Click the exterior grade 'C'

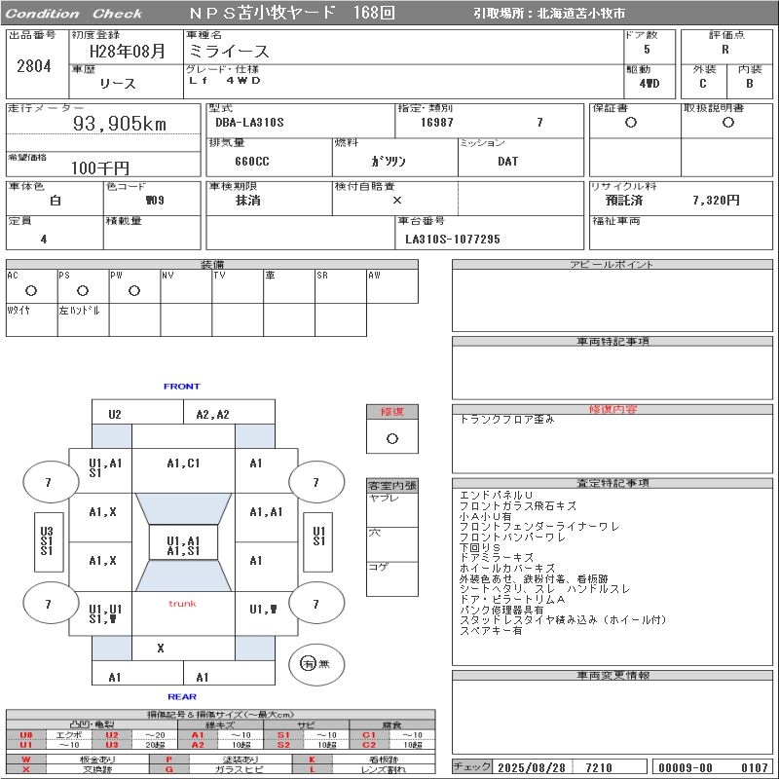[702, 84]
